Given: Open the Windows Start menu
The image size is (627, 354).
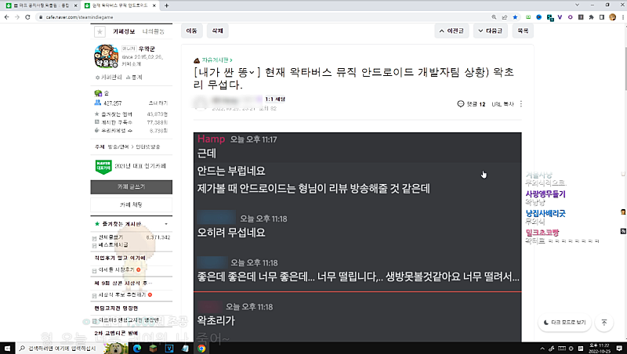Looking at the screenshot, I should (x=7, y=349).
